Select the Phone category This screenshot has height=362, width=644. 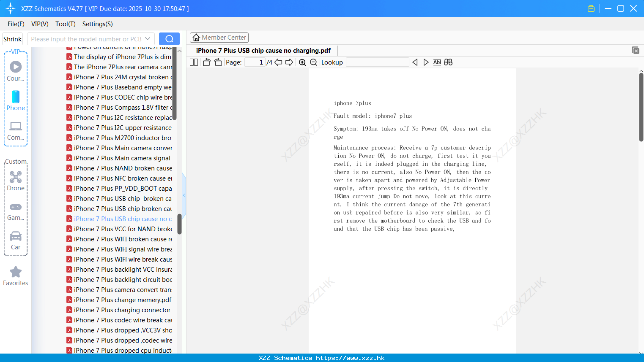16,100
